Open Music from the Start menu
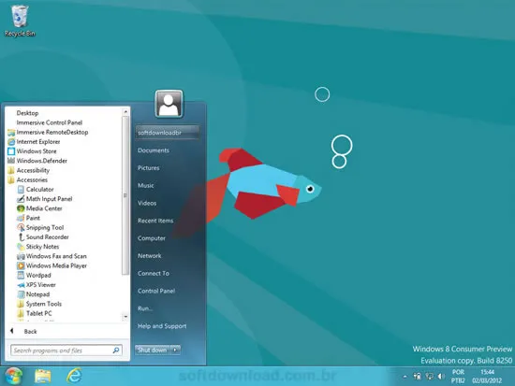Image resolution: width=515 pixels, height=386 pixels. pyautogui.click(x=146, y=185)
